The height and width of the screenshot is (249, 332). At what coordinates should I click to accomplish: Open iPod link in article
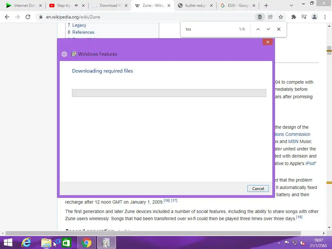click(x=310, y=163)
